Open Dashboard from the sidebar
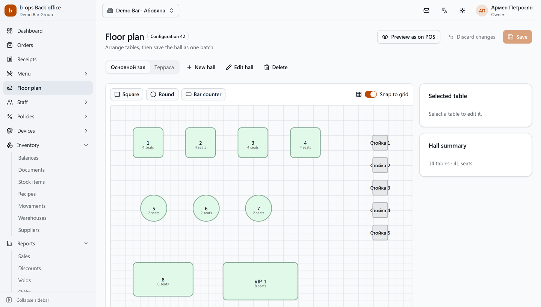The image size is (541, 307). 48,31
